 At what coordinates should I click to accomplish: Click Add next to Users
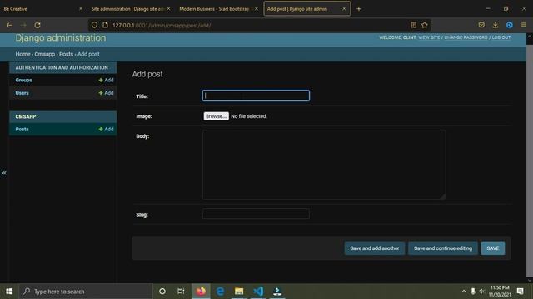pos(106,93)
